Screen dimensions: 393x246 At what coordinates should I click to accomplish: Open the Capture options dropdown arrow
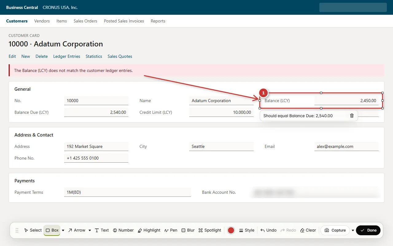(353, 230)
